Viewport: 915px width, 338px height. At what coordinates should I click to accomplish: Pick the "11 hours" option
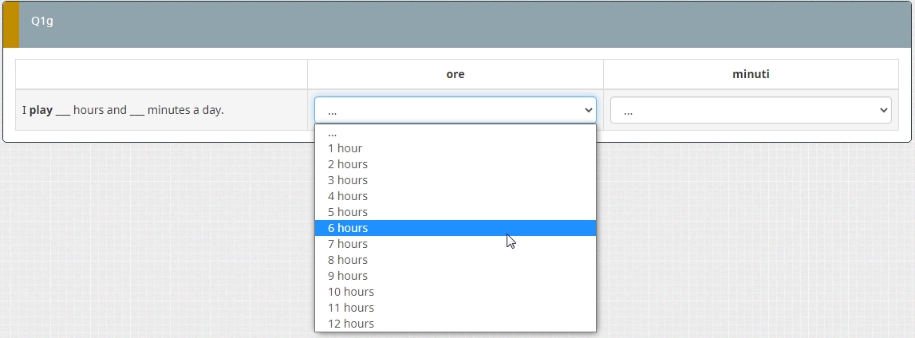pos(351,308)
